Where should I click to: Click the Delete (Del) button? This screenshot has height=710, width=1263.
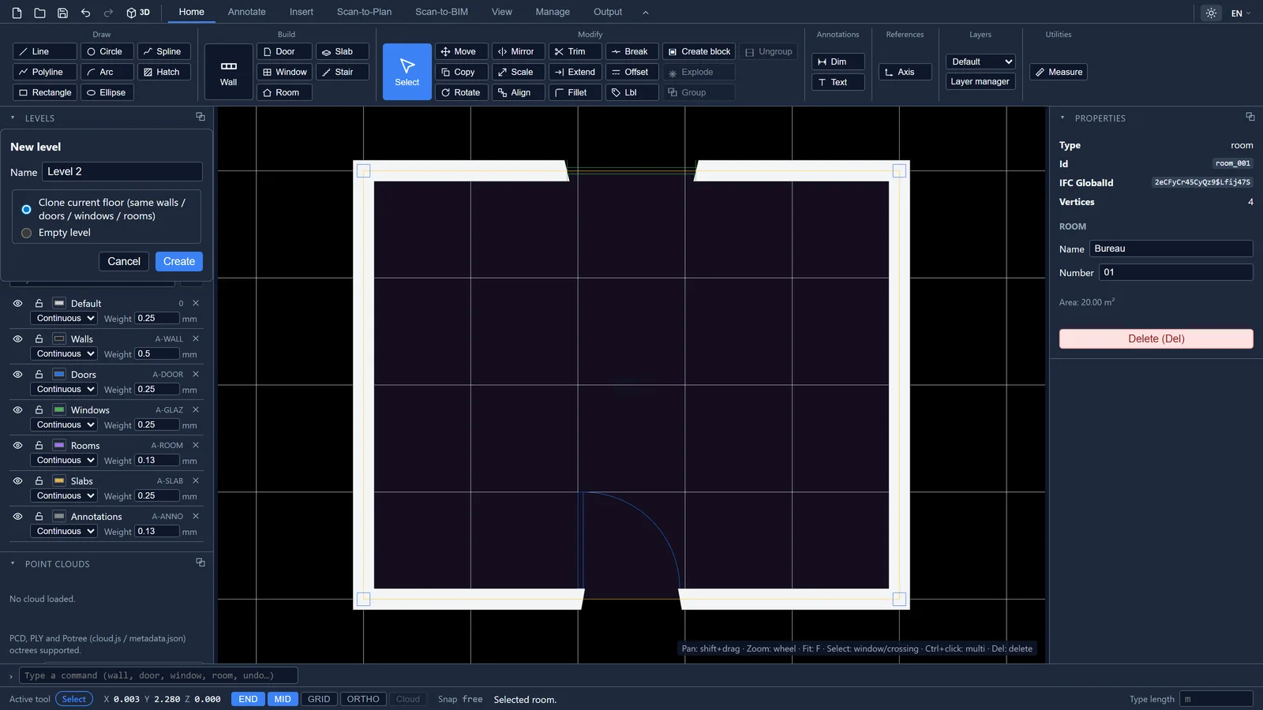point(1156,338)
